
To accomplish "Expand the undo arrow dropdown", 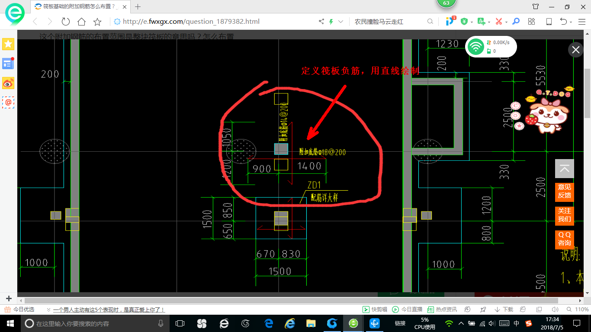I will [571, 22].
